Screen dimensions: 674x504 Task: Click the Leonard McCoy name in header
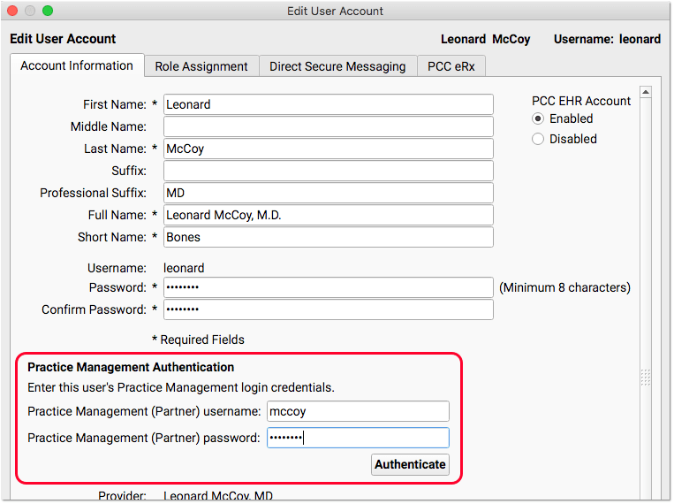point(485,39)
